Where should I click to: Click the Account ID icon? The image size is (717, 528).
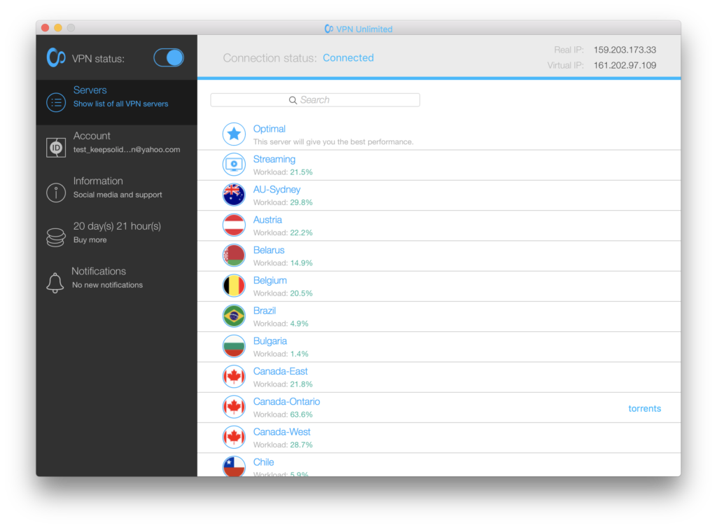coord(56,147)
